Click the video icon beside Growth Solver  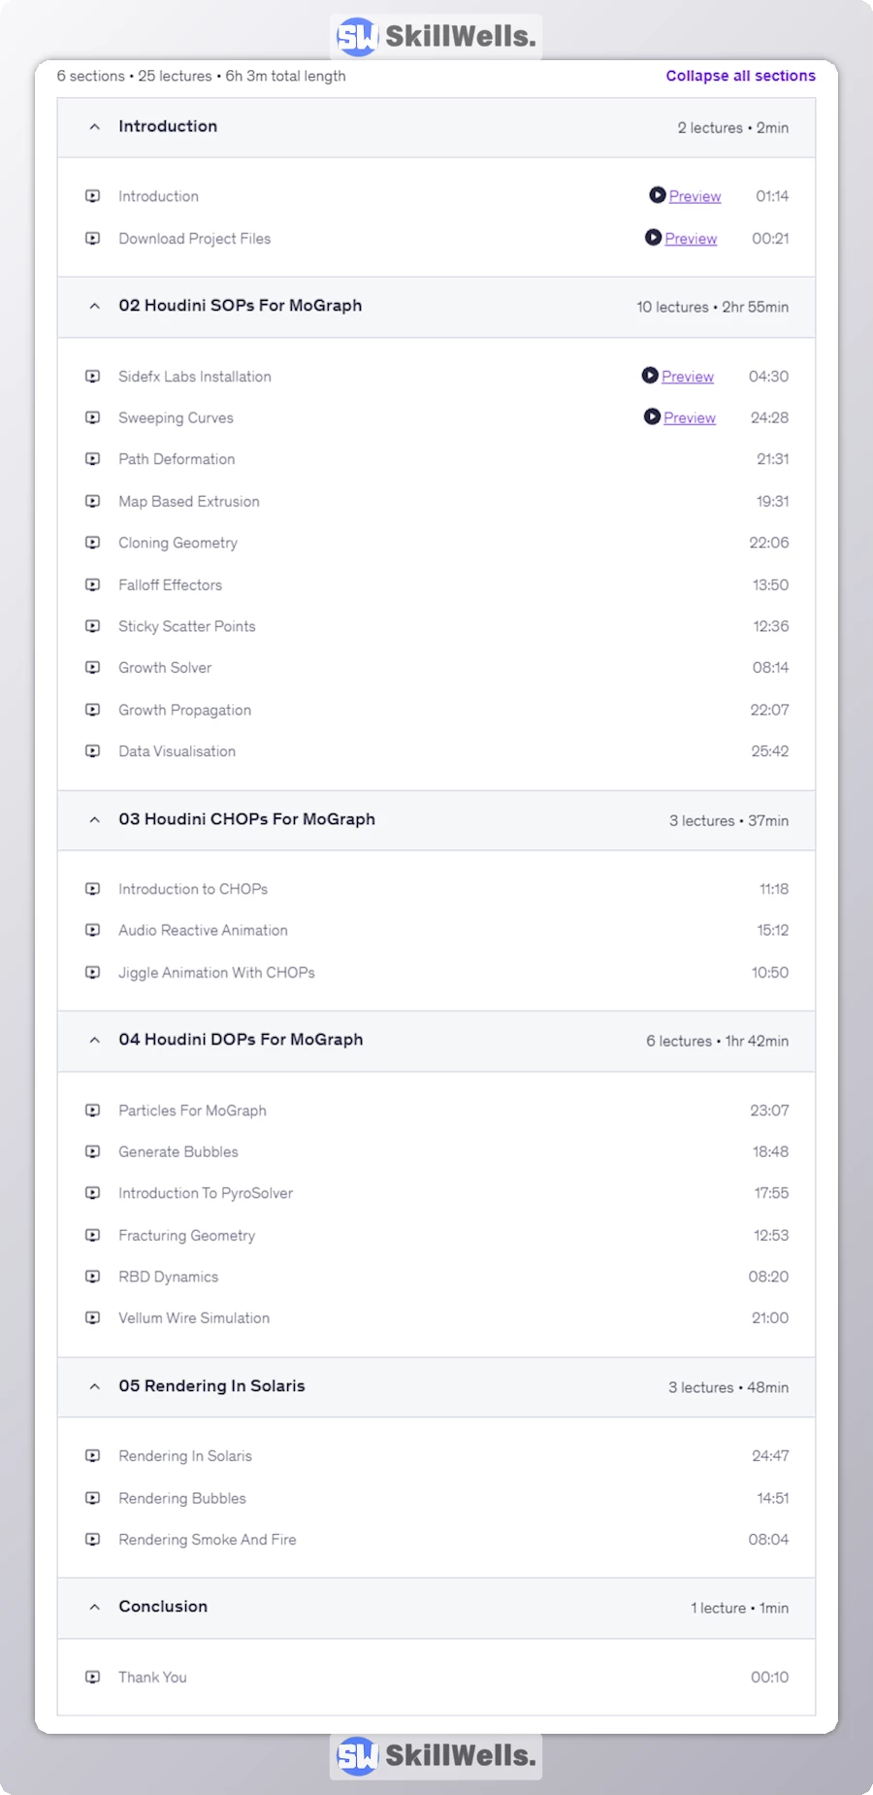(x=93, y=668)
